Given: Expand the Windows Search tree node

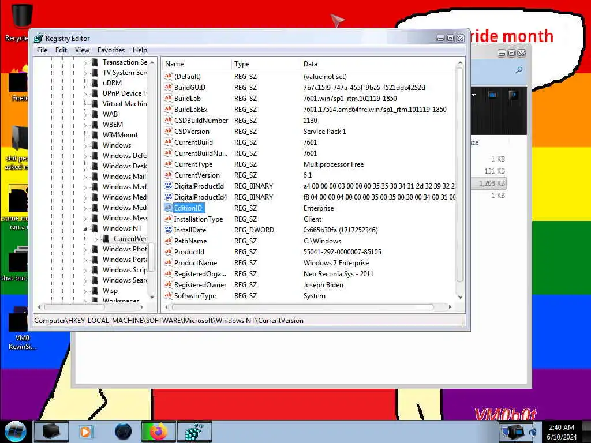Looking at the screenshot, I should point(85,281).
